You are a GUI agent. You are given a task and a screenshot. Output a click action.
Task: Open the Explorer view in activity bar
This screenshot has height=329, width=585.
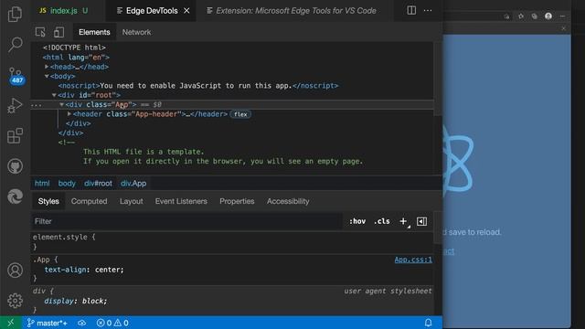[15, 15]
